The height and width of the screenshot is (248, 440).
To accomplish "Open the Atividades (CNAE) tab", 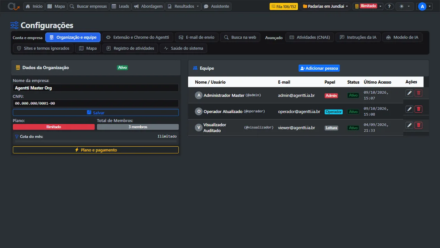I will tap(310, 37).
